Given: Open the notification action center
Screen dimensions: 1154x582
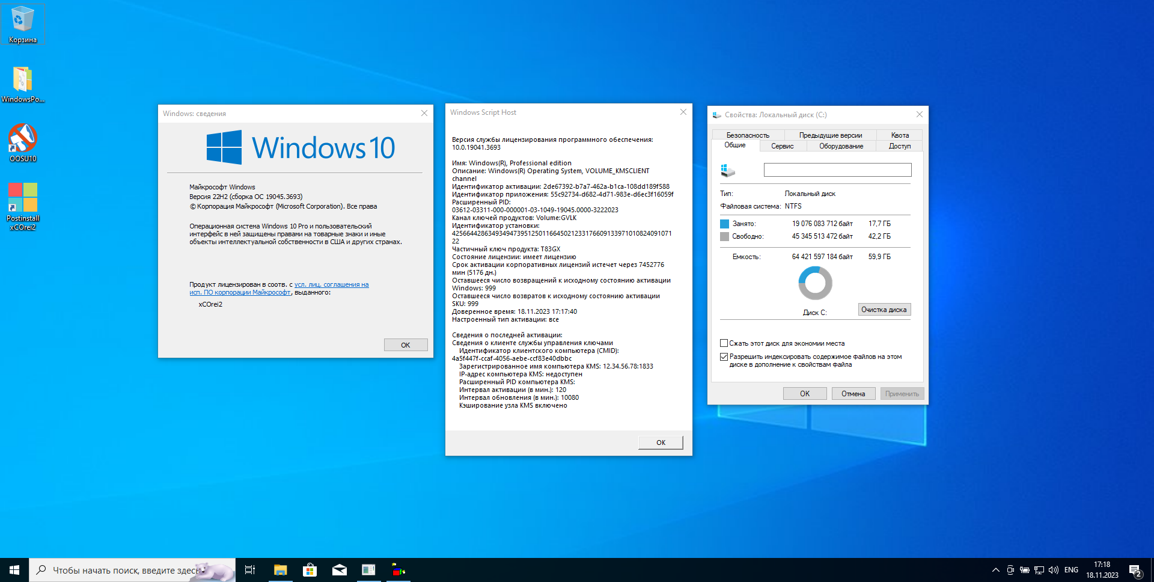Looking at the screenshot, I should pyautogui.click(x=1135, y=570).
